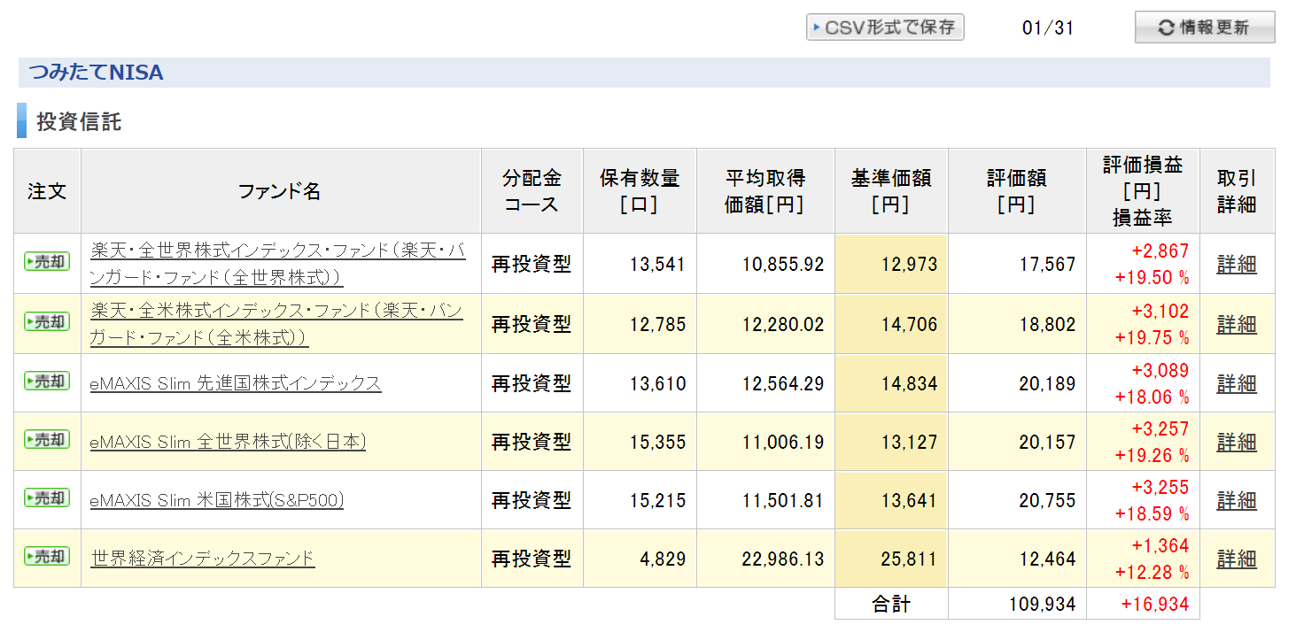
Task: Click holding quantity 4,829
Action: point(663,559)
